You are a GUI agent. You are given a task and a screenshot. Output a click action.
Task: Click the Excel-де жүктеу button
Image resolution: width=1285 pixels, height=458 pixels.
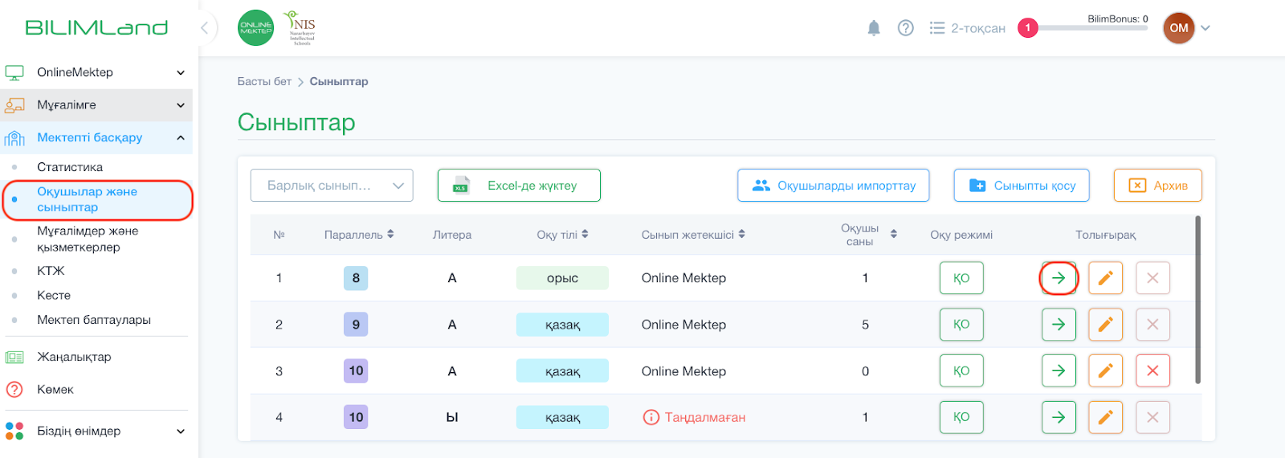point(519,186)
